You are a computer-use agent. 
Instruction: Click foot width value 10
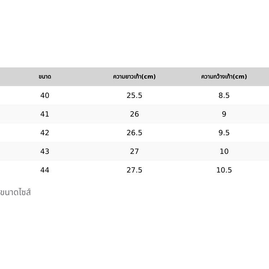224,151
